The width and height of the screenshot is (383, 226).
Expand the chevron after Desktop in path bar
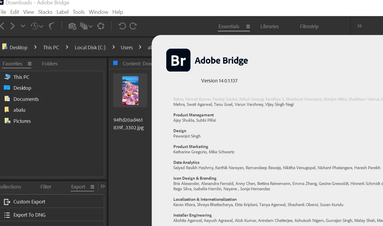pyautogui.click(x=35, y=47)
